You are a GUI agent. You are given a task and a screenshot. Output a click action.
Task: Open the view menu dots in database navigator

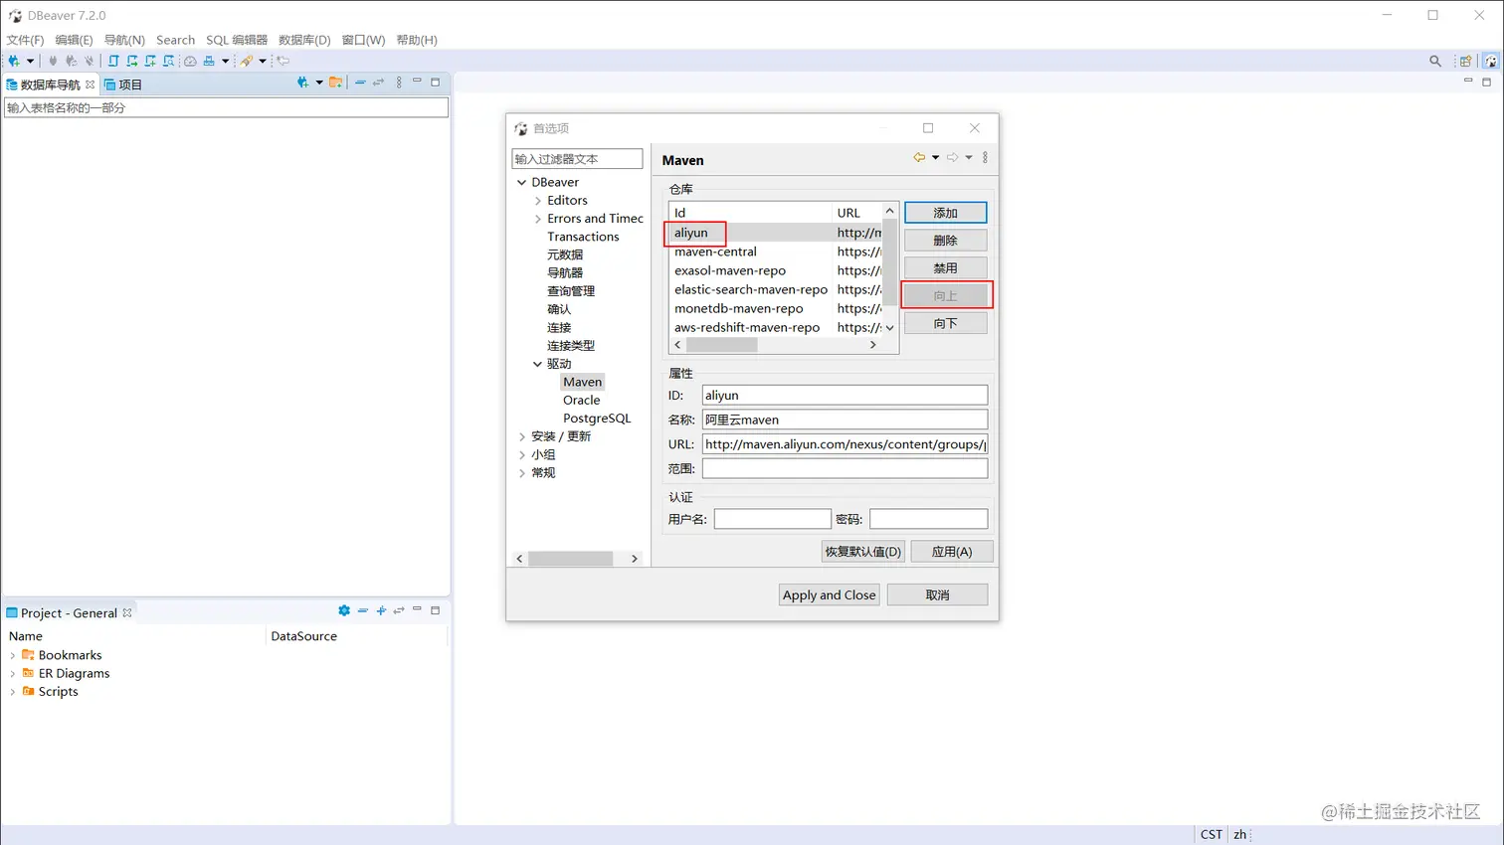pyautogui.click(x=399, y=83)
